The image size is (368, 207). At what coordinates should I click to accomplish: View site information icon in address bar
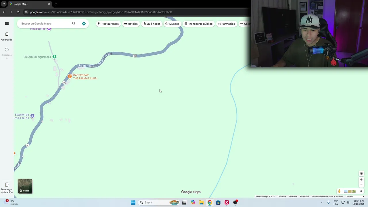(x=26, y=12)
